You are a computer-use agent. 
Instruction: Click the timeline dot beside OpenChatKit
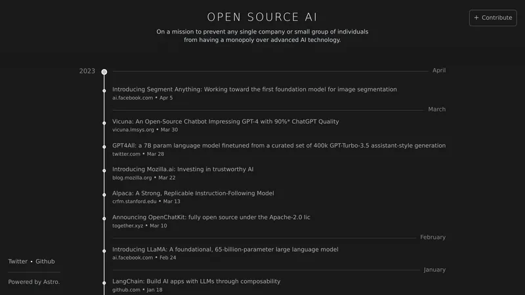pos(104,219)
